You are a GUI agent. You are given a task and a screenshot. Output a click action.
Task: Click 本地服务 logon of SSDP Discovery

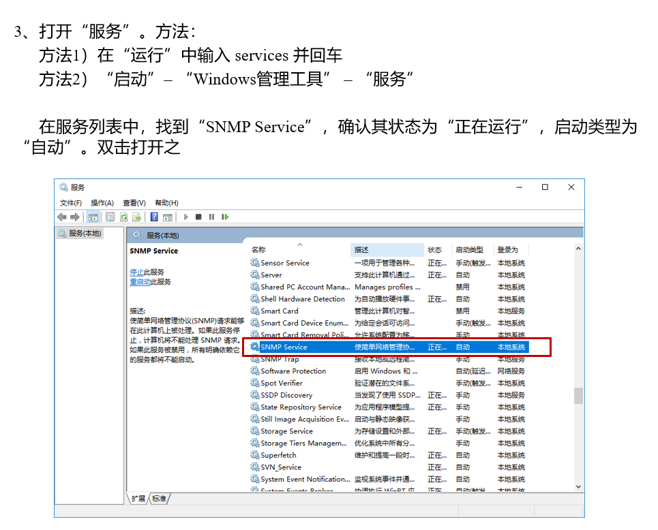(511, 395)
